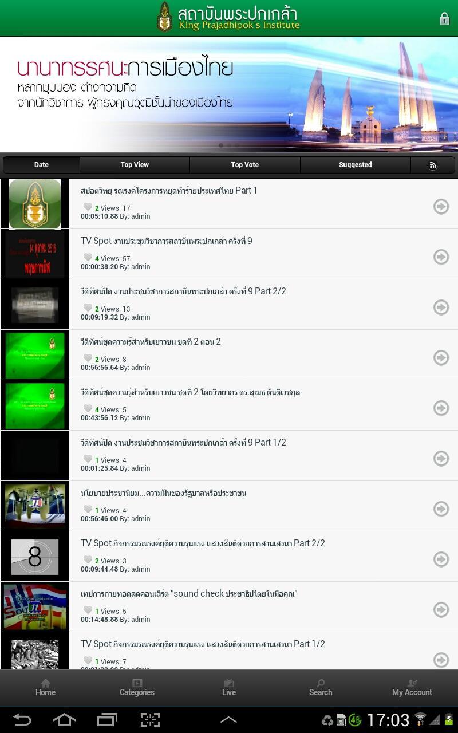Go to Home in bottom navigation
The image size is (458, 733).
coord(46,687)
